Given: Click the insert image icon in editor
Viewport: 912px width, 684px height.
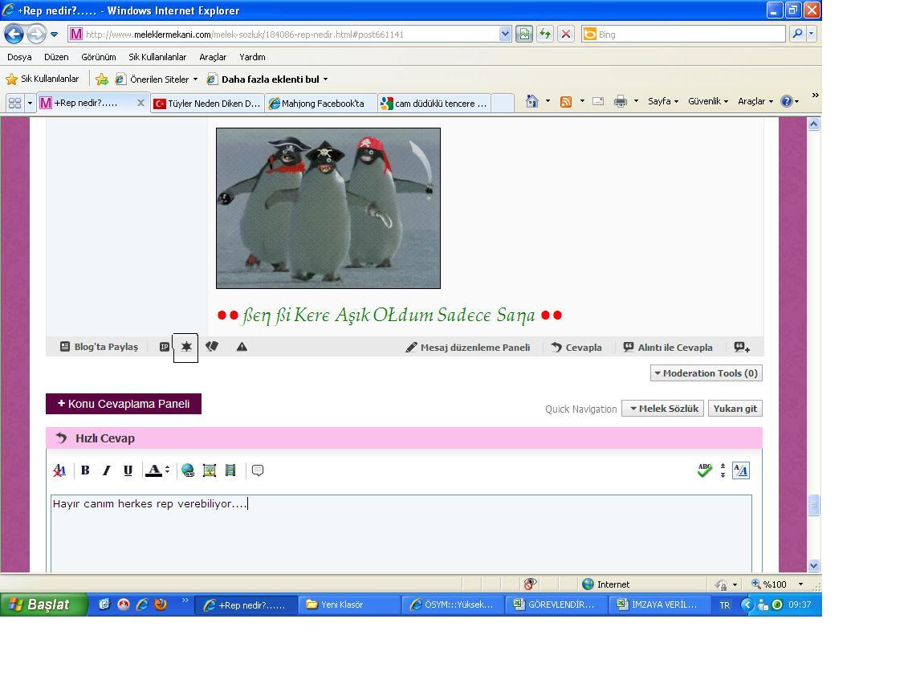Looking at the screenshot, I should [x=210, y=470].
